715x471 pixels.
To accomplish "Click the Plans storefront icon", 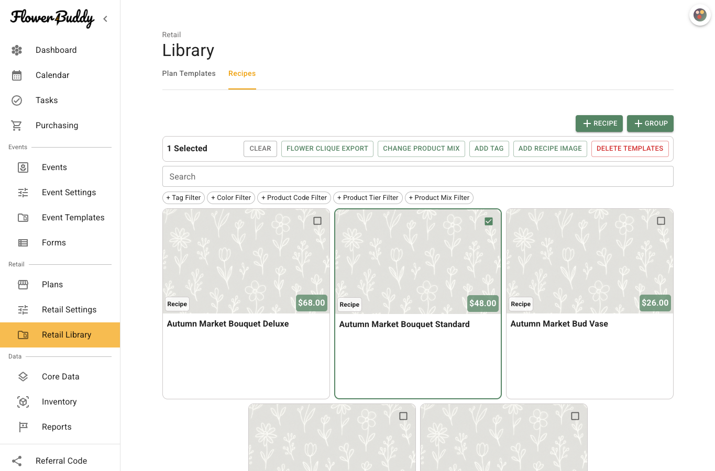I will pyautogui.click(x=23, y=285).
